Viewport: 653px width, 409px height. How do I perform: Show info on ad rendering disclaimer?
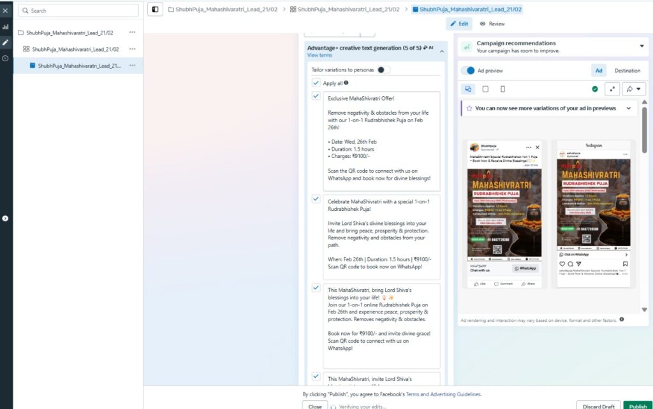621,320
